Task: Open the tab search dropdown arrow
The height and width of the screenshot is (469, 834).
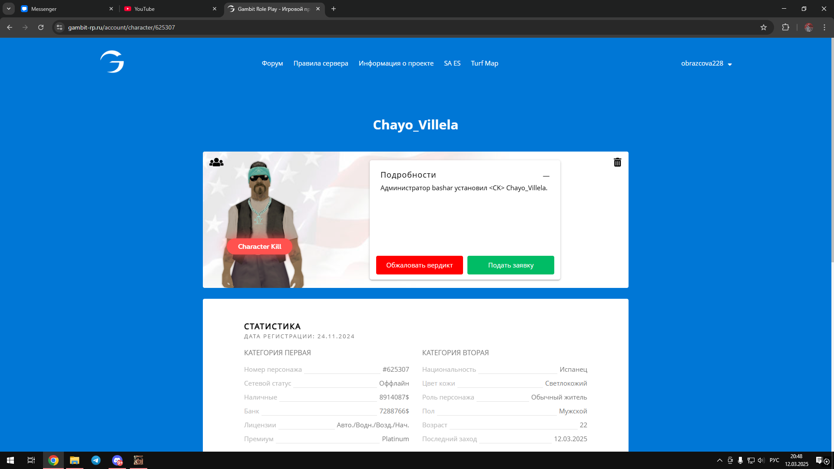Action: (8, 9)
